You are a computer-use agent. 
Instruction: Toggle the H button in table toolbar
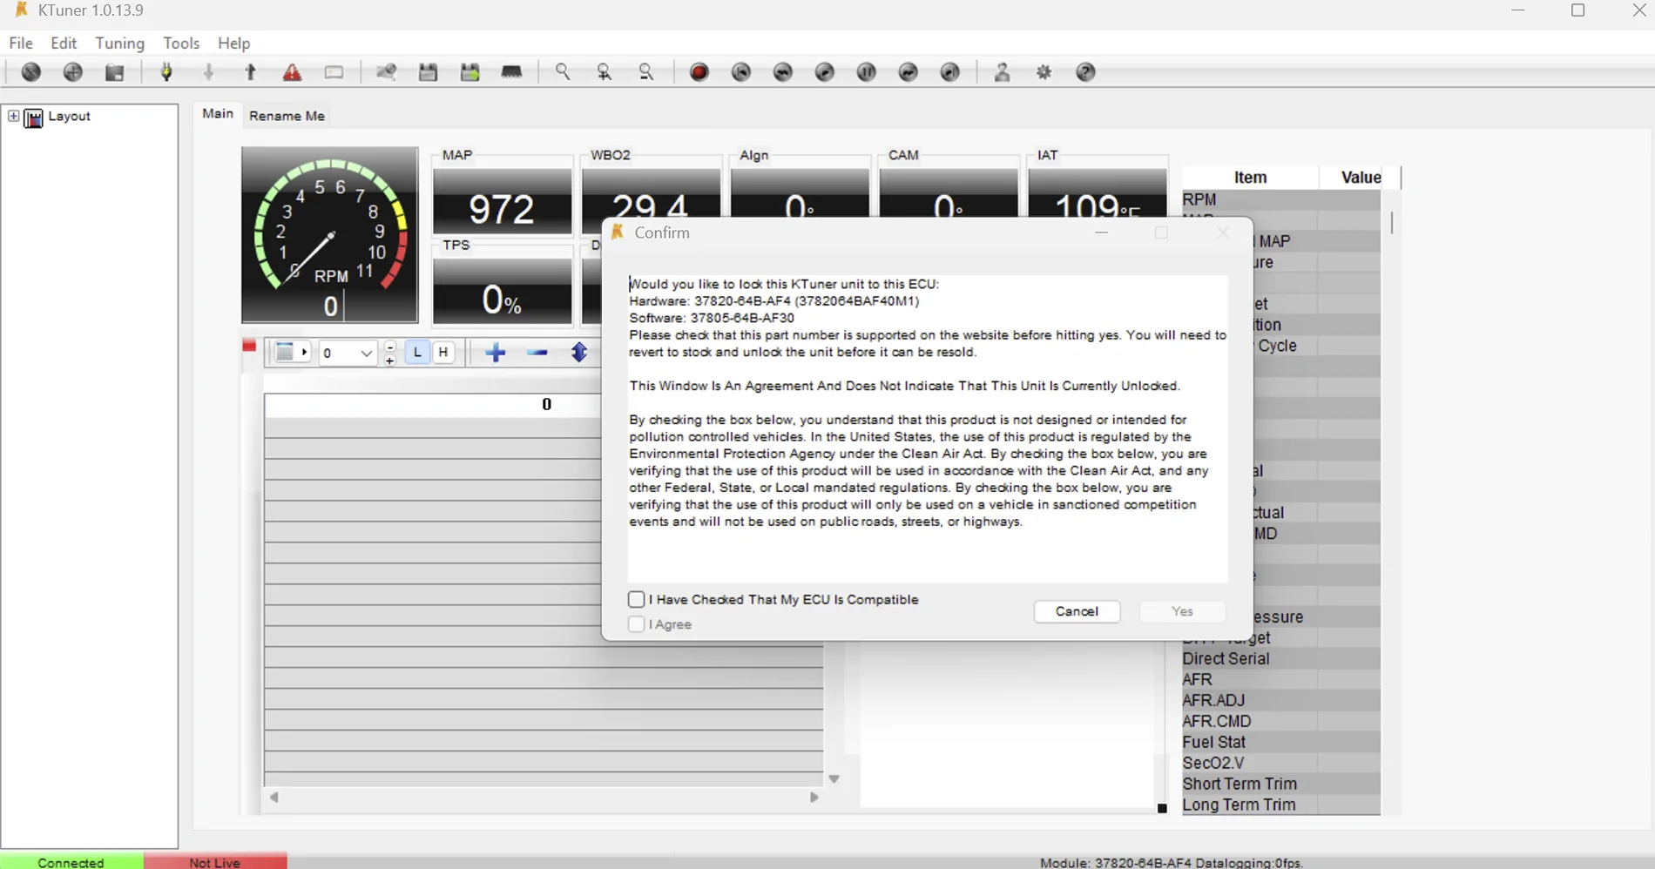point(443,353)
